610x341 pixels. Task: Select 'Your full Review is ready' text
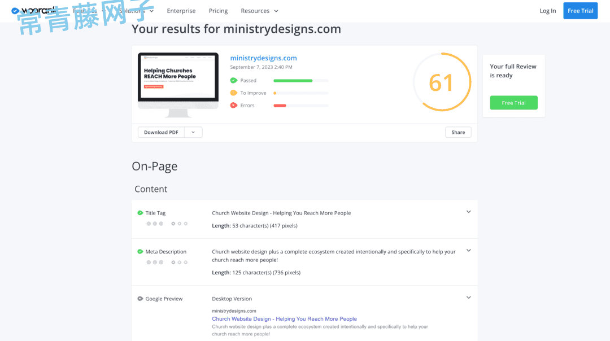[x=513, y=71]
